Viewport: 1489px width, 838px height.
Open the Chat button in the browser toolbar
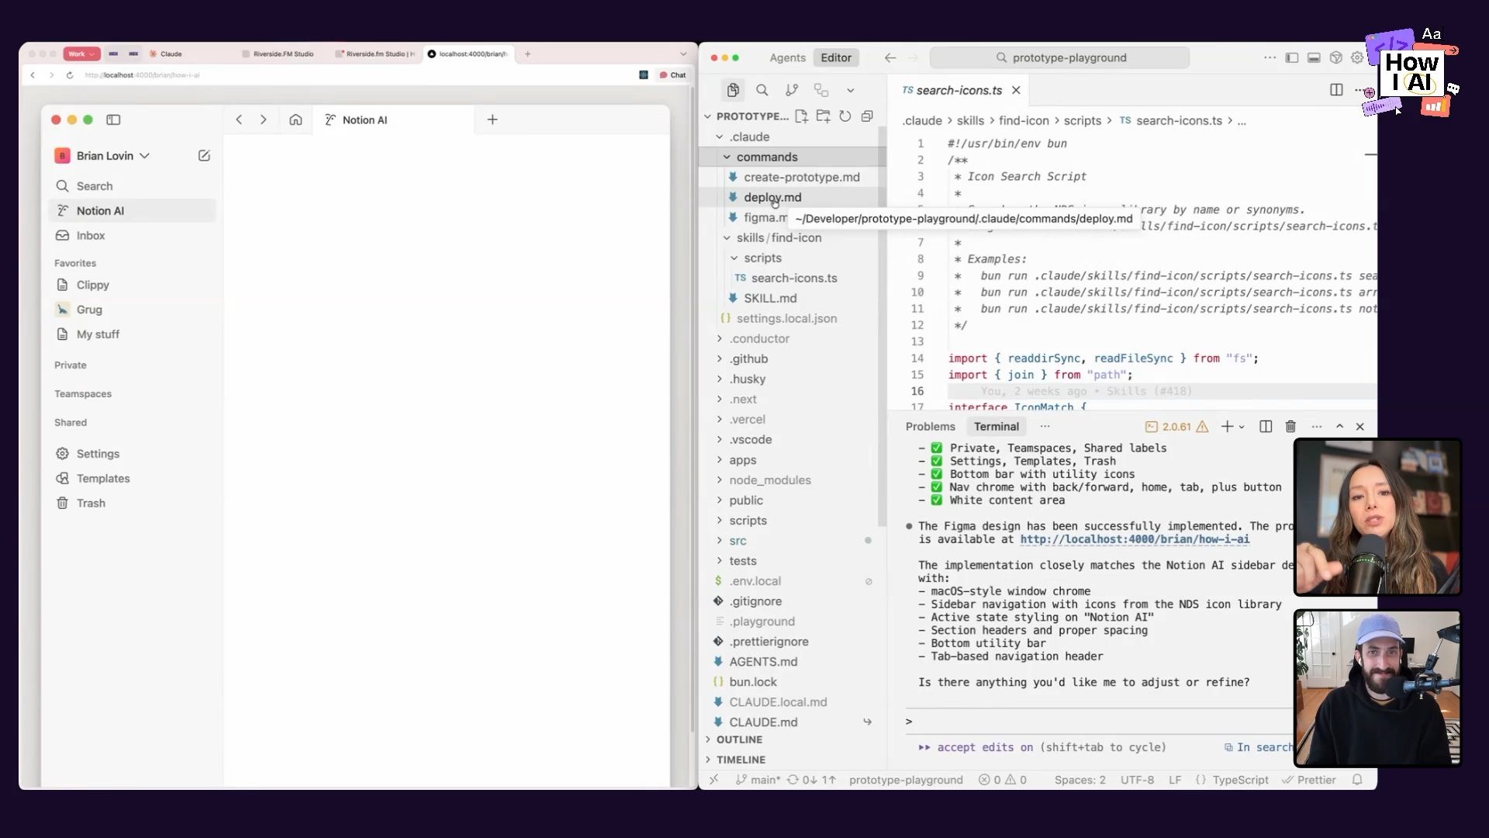pyautogui.click(x=672, y=75)
